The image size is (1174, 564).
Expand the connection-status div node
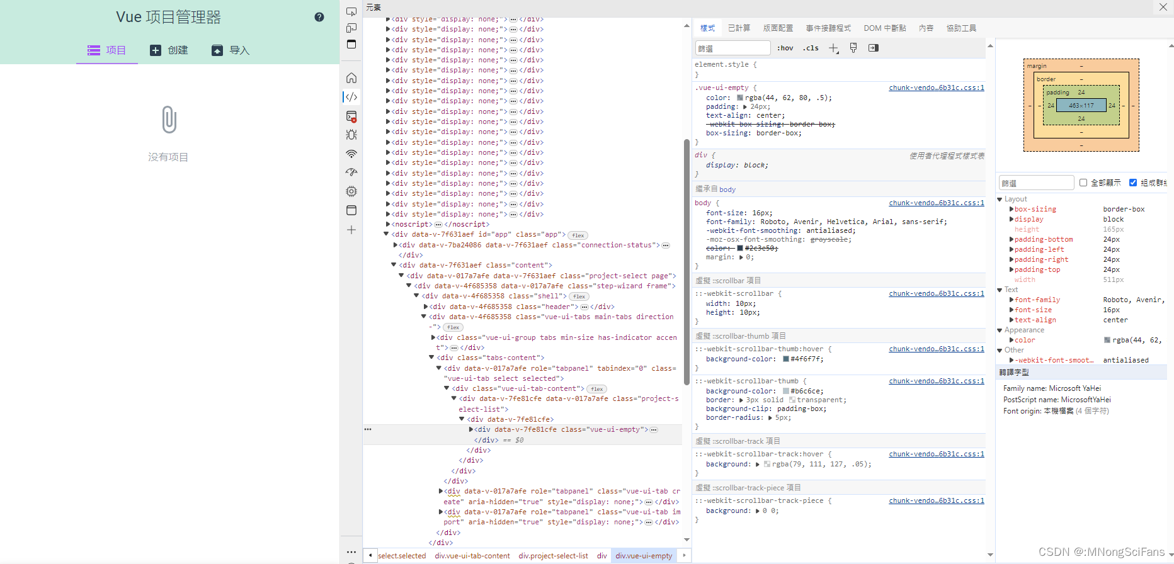pos(395,245)
